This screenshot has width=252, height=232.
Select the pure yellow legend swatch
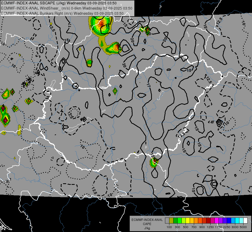click(x=188, y=220)
